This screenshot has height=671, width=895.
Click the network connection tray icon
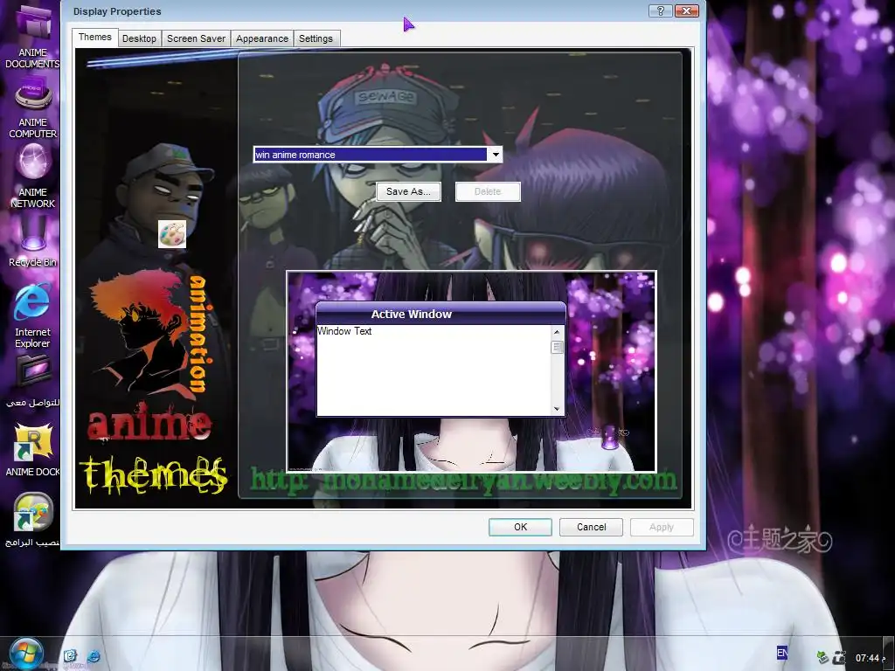click(x=839, y=657)
